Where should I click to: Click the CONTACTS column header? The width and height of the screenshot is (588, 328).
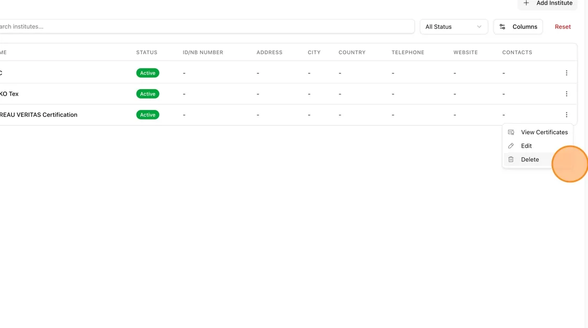tap(517, 52)
